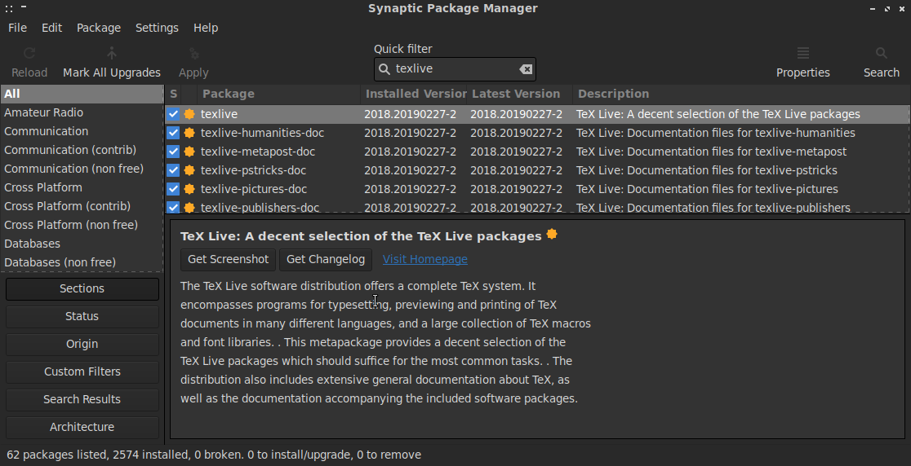Screen dimensions: 911x466
Task: Select the texlive-pstricks-doc package name
Action: pyautogui.click(x=253, y=170)
